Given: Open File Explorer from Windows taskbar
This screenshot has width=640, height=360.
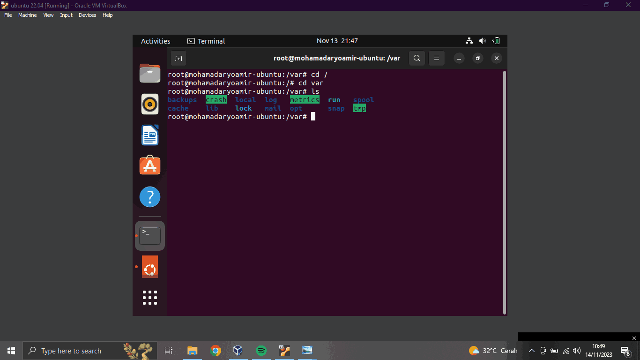Looking at the screenshot, I should click(193, 351).
